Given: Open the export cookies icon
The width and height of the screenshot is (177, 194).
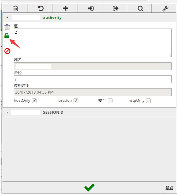Looking at the screenshot, I should click(x=115, y=8).
